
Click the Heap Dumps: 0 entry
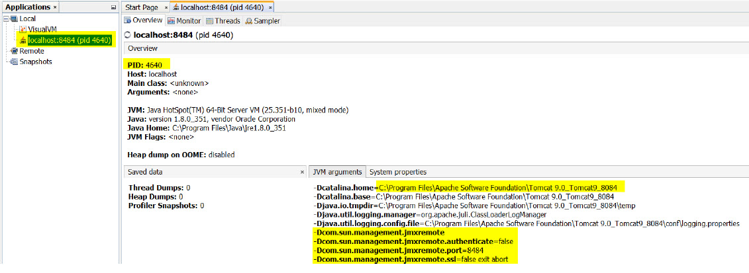(156, 197)
